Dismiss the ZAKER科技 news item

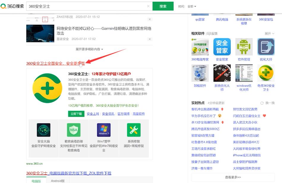(150, 19)
